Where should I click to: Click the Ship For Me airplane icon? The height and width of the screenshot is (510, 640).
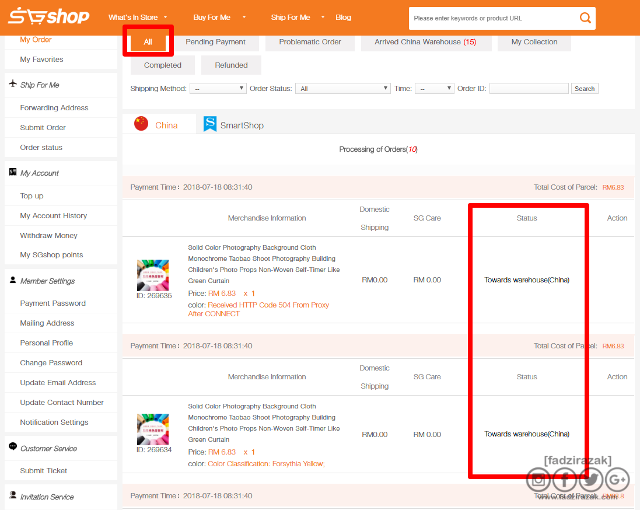(x=13, y=83)
